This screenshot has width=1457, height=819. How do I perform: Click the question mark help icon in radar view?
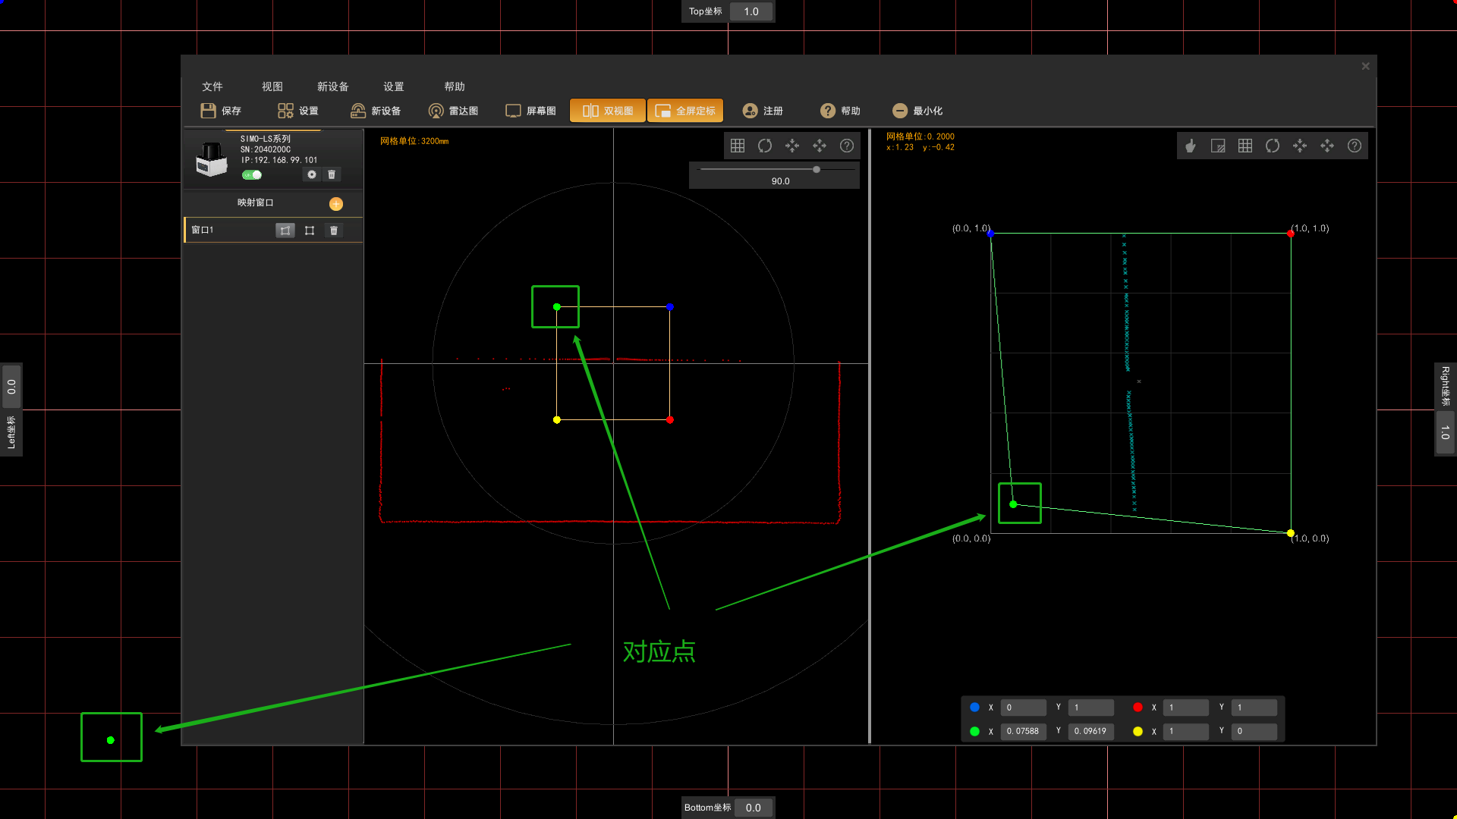(847, 146)
